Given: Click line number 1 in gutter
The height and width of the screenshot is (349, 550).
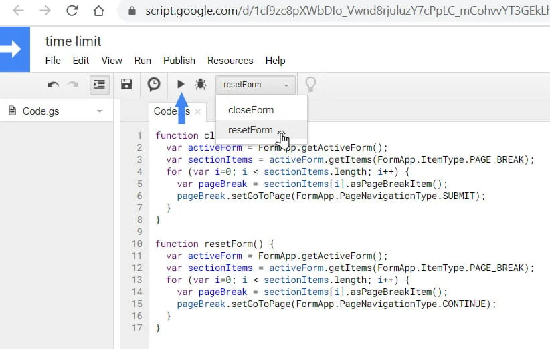Looking at the screenshot, I should point(140,135).
